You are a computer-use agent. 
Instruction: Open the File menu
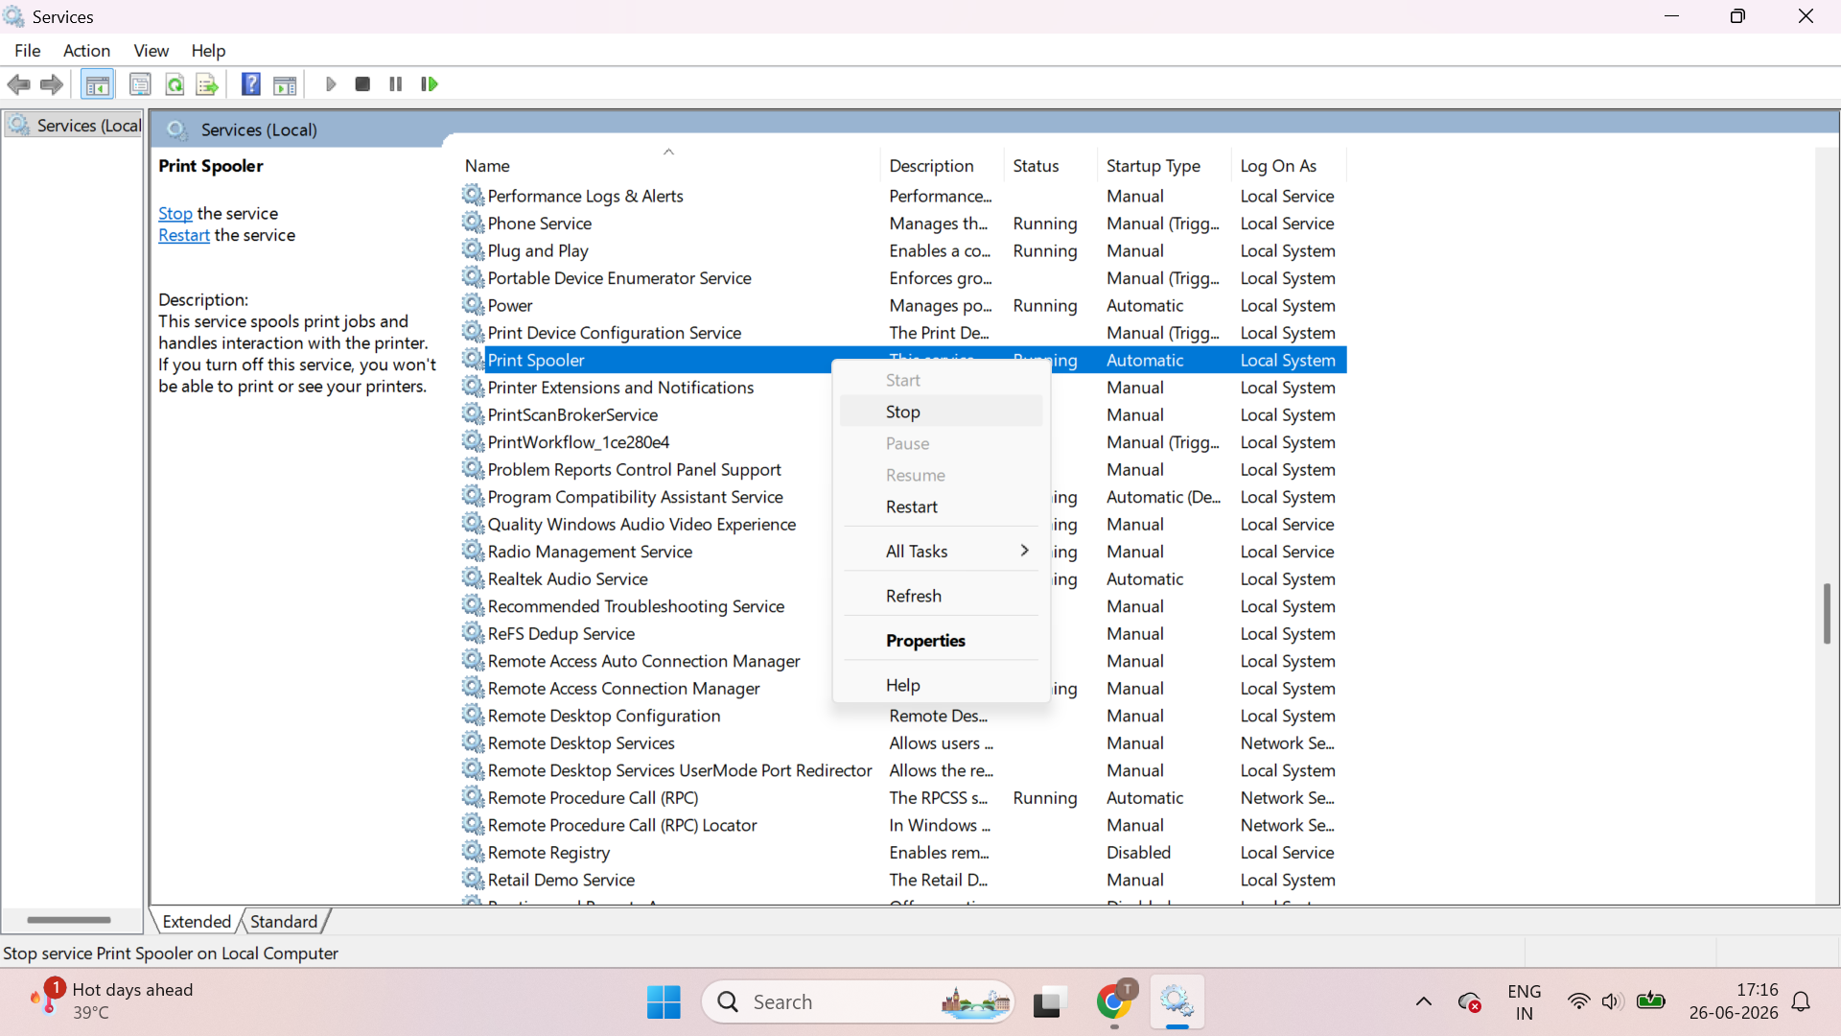(27, 51)
